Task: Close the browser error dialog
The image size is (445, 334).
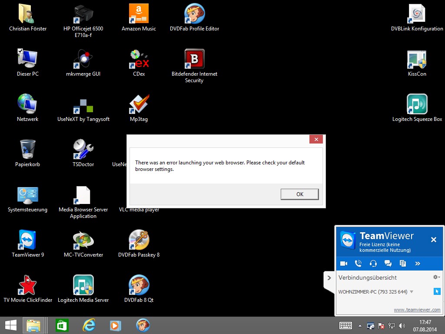Action: 316,139
